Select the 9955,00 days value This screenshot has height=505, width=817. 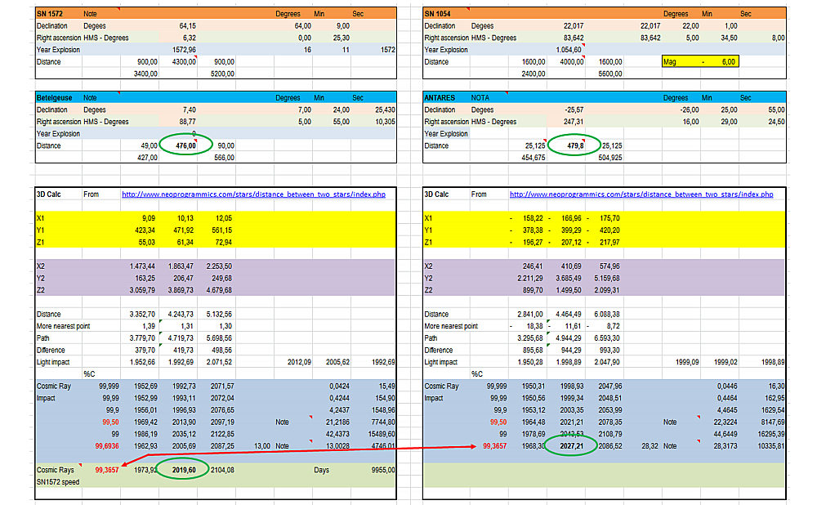[x=382, y=470]
